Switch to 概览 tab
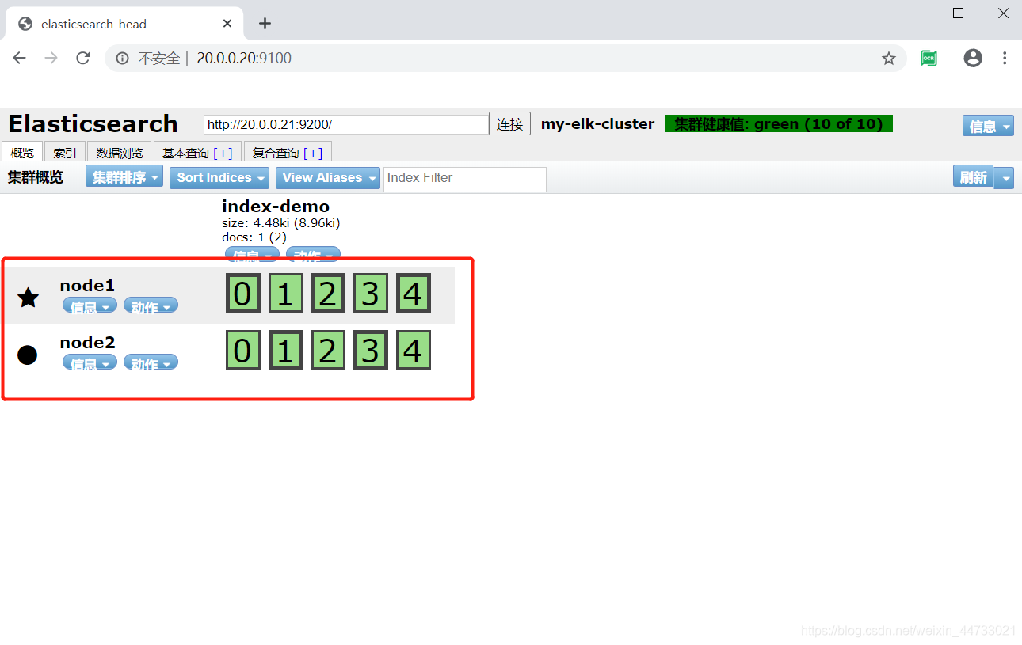 point(22,153)
